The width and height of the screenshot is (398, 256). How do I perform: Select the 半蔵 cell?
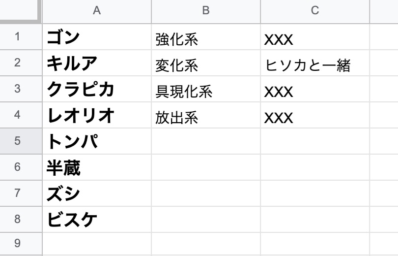97,167
